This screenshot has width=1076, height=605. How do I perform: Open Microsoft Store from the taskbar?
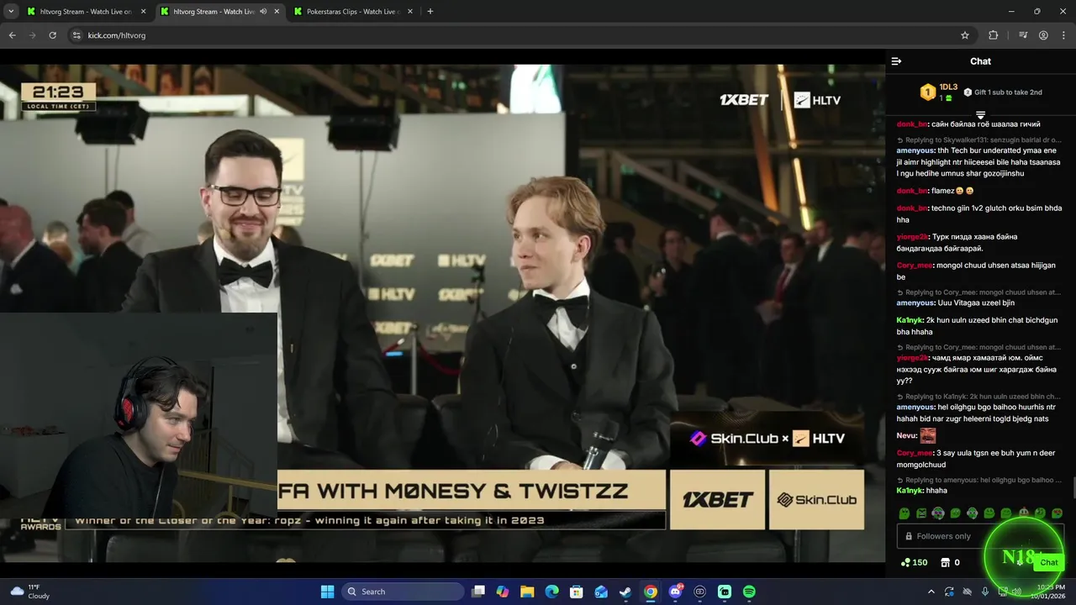[x=577, y=592]
